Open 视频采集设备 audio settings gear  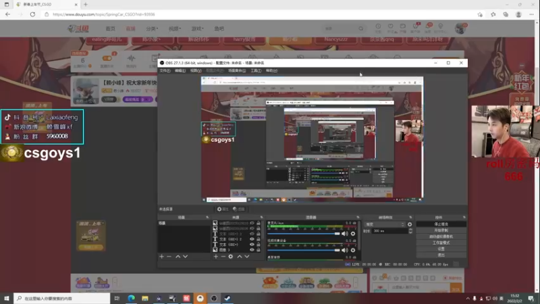[x=352, y=250]
